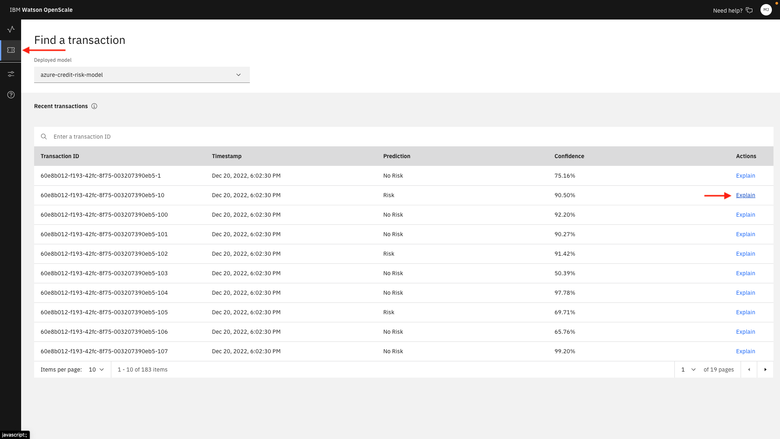Open the page number selector dropdown

coord(688,369)
